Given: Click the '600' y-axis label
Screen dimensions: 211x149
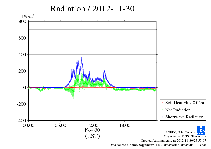Looking at the screenshot, I should point(22,38).
